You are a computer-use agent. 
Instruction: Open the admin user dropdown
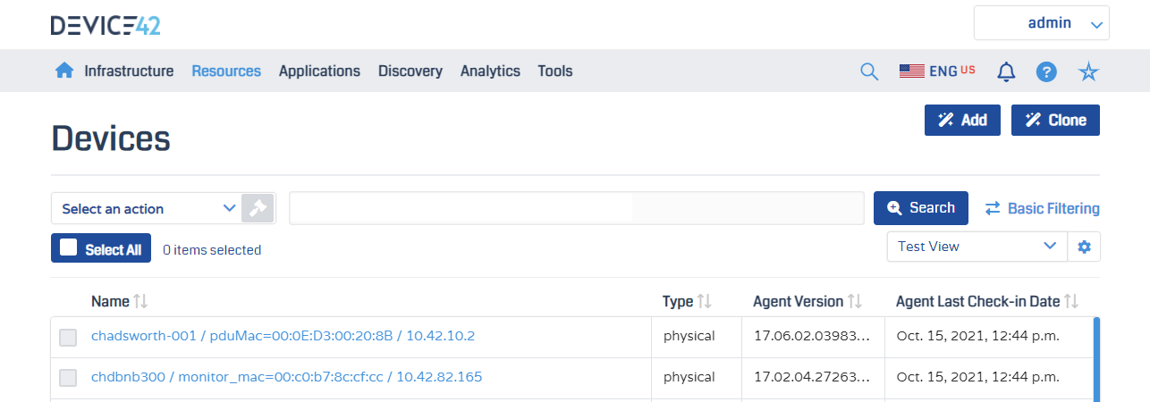pyautogui.click(x=1042, y=23)
